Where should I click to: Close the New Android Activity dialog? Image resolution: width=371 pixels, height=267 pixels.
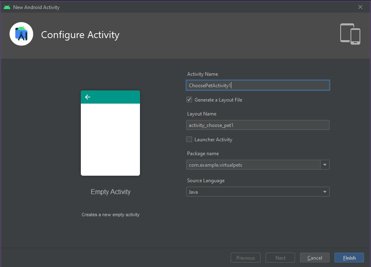click(x=360, y=7)
